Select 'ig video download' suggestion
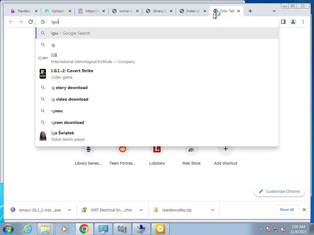Screen dimensions: 314x235 (157, 99)
